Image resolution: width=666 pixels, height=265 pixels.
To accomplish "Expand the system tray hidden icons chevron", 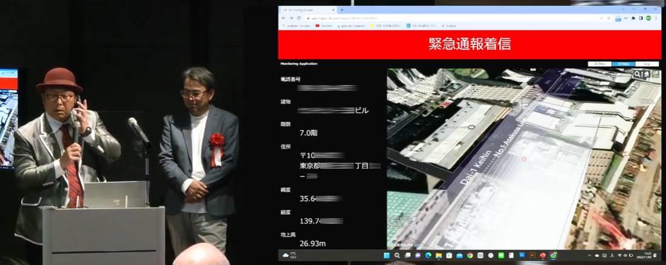I will coord(590,255).
